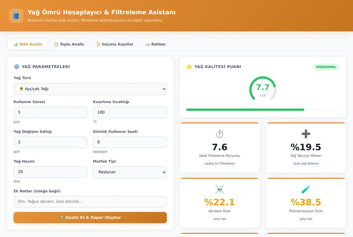Click the MÜKEMMEL quality badge
Viewport: 353px width, 237px height.
click(x=326, y=67)
